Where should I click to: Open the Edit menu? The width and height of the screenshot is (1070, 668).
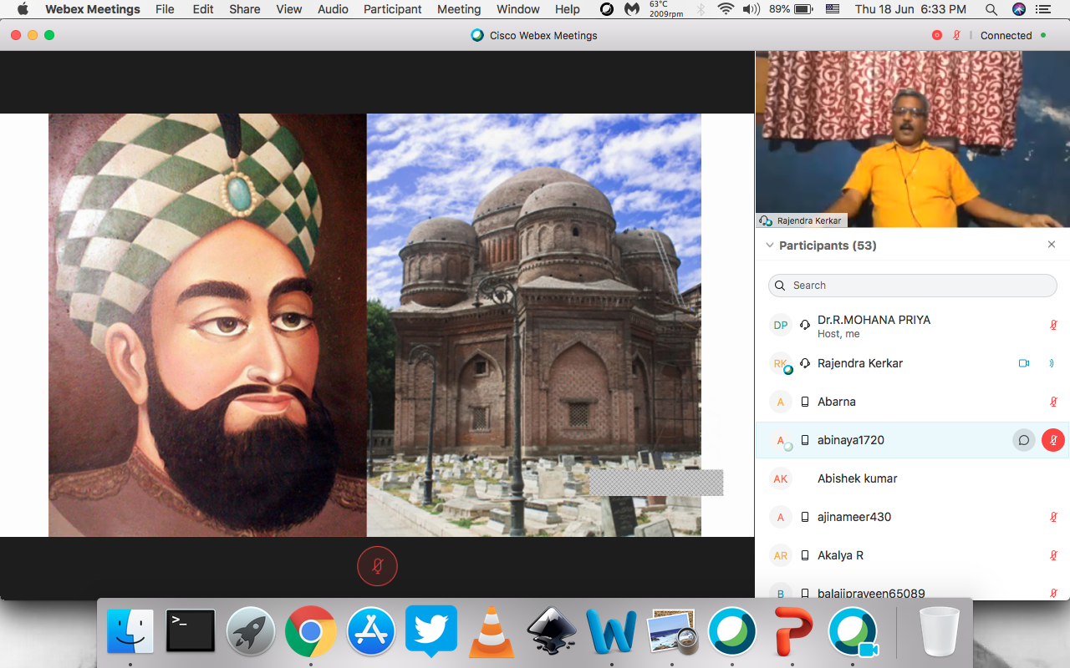(203, 9)
